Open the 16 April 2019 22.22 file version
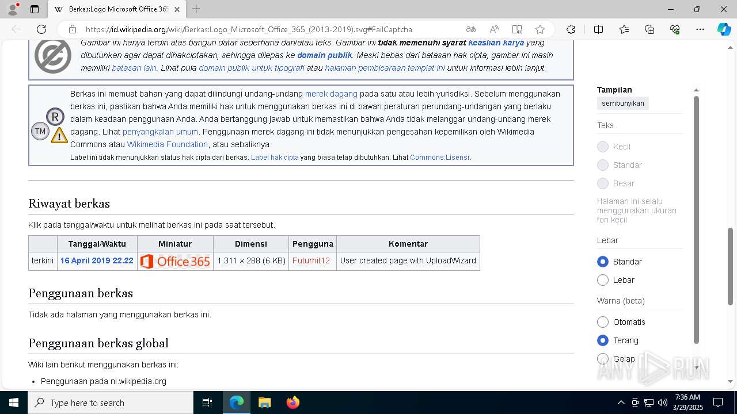This screenshot has width=737, height=414. click(97, 260)
